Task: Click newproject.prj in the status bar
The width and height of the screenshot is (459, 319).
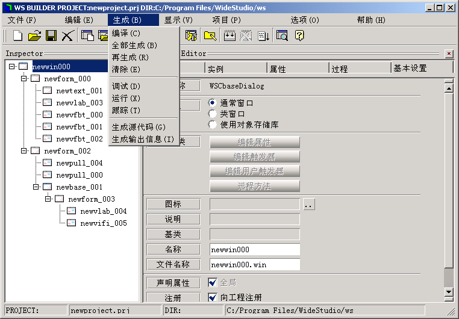Action: pyautogui.click(x=114, y=310)
